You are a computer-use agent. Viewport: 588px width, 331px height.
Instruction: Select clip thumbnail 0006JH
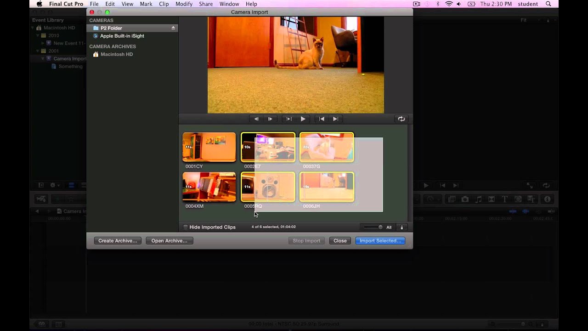(327, 187)
